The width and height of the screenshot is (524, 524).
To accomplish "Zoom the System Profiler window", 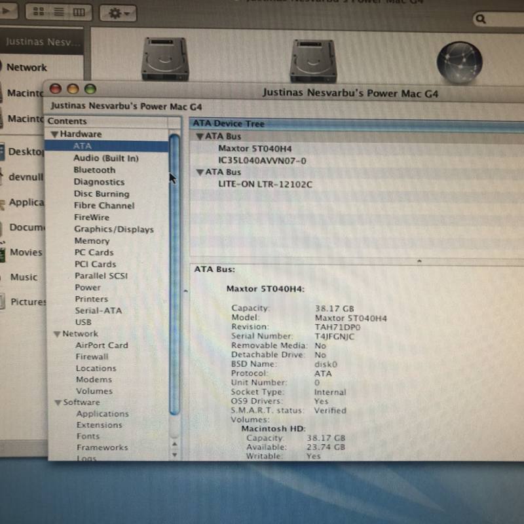I will (90, 89).
